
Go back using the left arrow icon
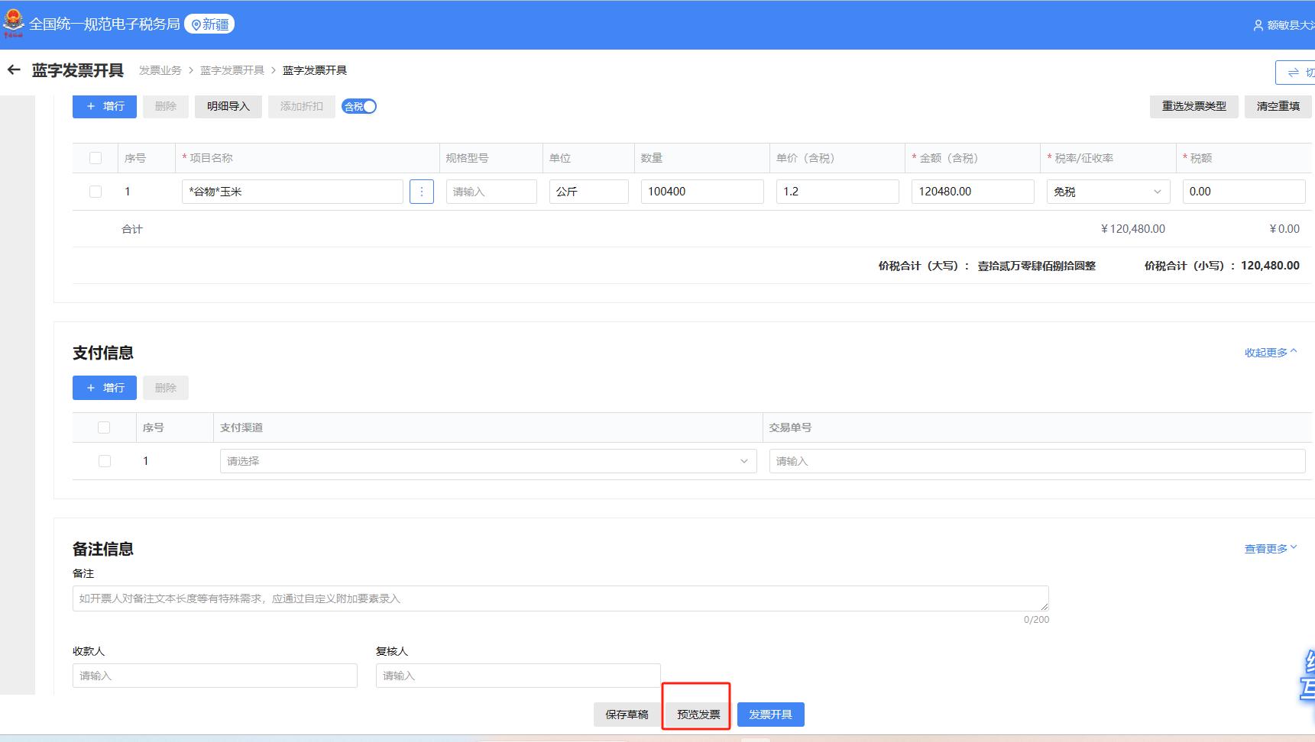pyautogui.click(x=14, y=70)
